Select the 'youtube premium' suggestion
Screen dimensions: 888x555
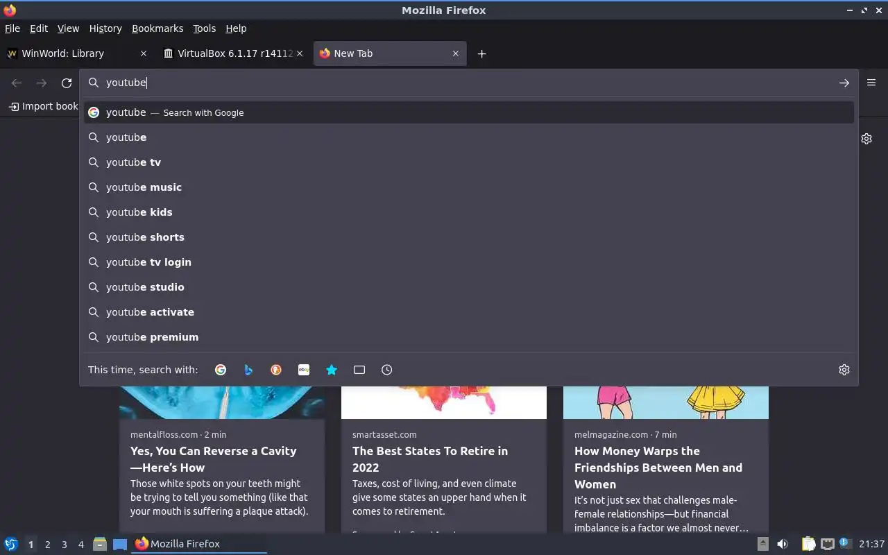pos(469,337)
